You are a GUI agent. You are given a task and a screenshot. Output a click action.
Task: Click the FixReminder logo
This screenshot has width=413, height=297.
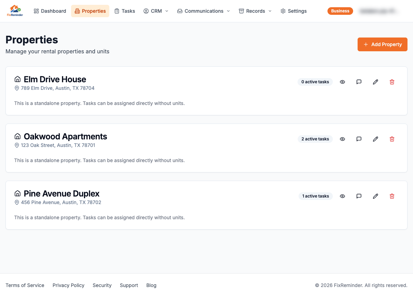pos(15,11)
